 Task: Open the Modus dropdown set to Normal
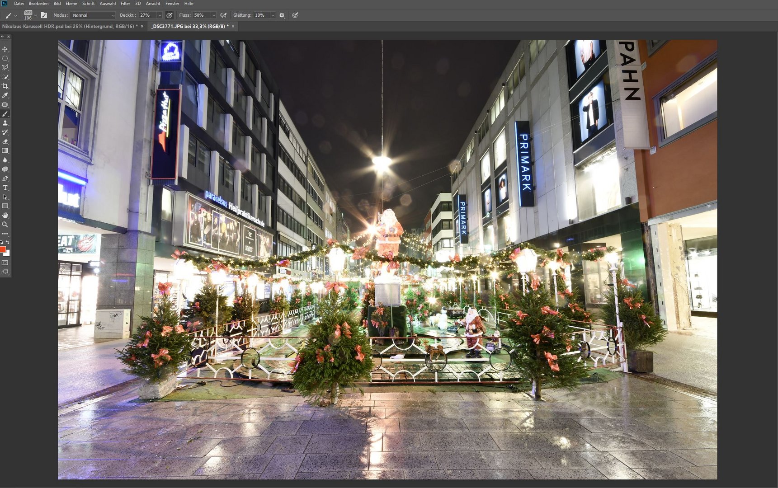(x=94, y=15)
